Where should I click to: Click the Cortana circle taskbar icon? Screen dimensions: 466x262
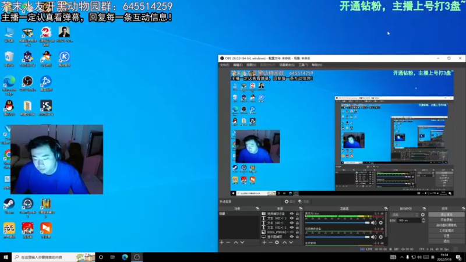point(101,257)
